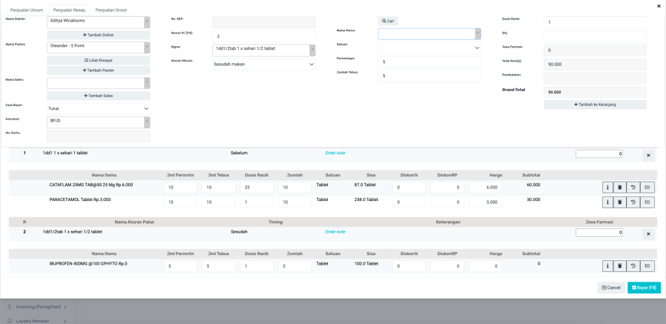The image size is (666, 324).
Task: Expand the Asuransi BPJS selector
Action: tap(98, 122)
